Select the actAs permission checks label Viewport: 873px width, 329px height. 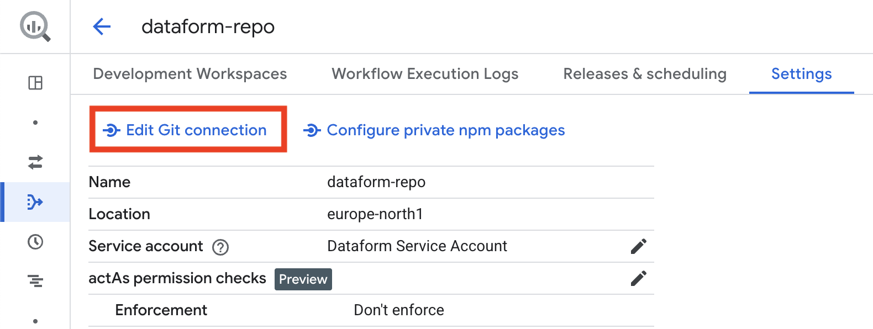[x=177, y=278]
